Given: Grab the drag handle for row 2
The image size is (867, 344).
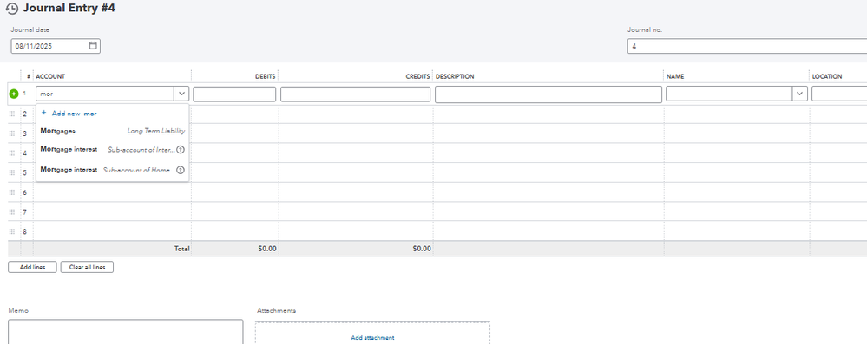Looking at the screenshot, I should [x=12, y=114].
